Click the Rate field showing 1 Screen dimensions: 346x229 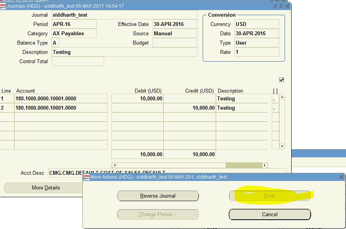(x=256, y=52)
